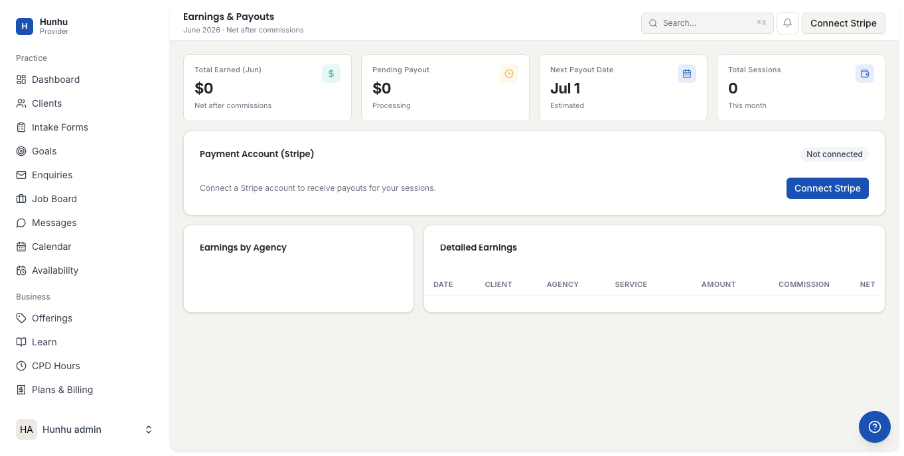Image resolution: width=904 pixels, height=456 pixels.
Task: Click the SERVICE column header
Action: coord(631,284)
